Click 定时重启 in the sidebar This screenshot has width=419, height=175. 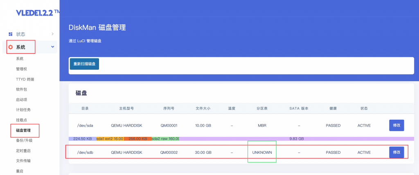coord(23,151)
